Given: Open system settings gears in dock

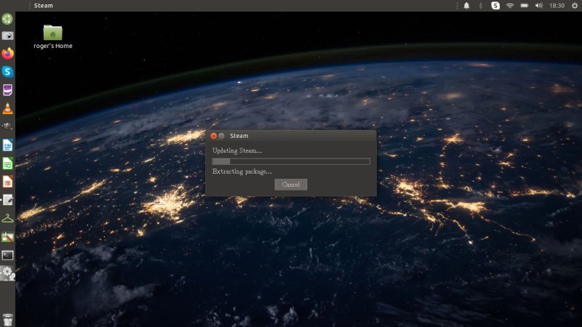Looking at the screenshot, I should (7, 273).
